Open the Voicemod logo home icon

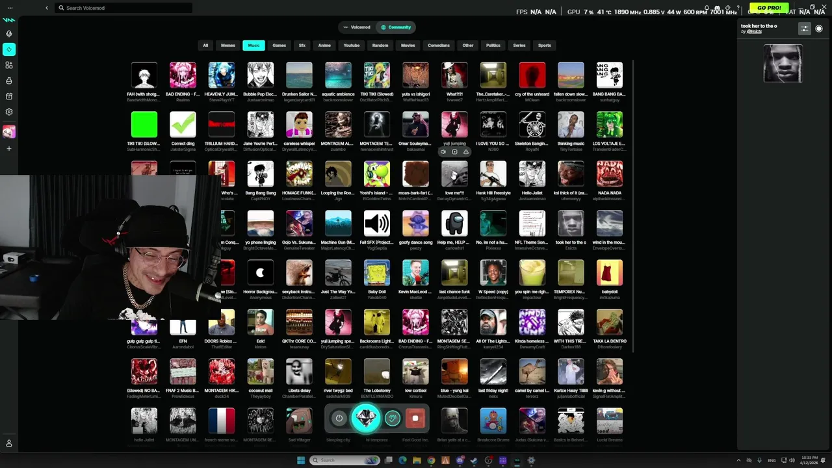click(x=9, y=19)
